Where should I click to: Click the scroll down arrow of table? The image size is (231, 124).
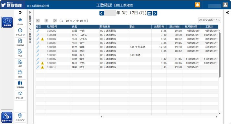pyautogui.click(x=220, y=114)
